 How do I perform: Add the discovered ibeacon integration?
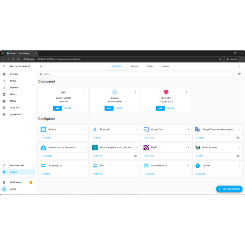(x=109, y=108)
